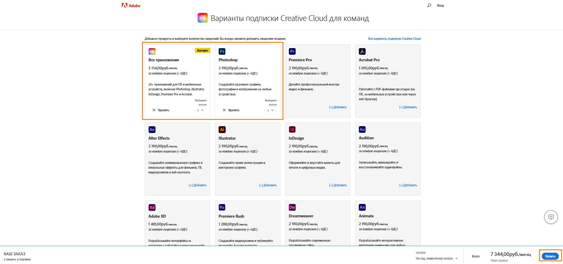The width and height of the screenshot is (563, 264).
Task: Open quantity dropdown for Все приложения
Action: tap(200, 110)
